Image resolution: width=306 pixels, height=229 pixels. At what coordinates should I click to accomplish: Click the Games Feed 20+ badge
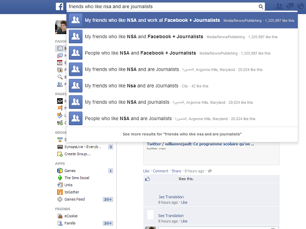(x=108, y=199)
